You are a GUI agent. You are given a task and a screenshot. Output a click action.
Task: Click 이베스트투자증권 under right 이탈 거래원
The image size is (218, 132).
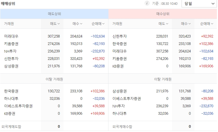coord(126,98)
